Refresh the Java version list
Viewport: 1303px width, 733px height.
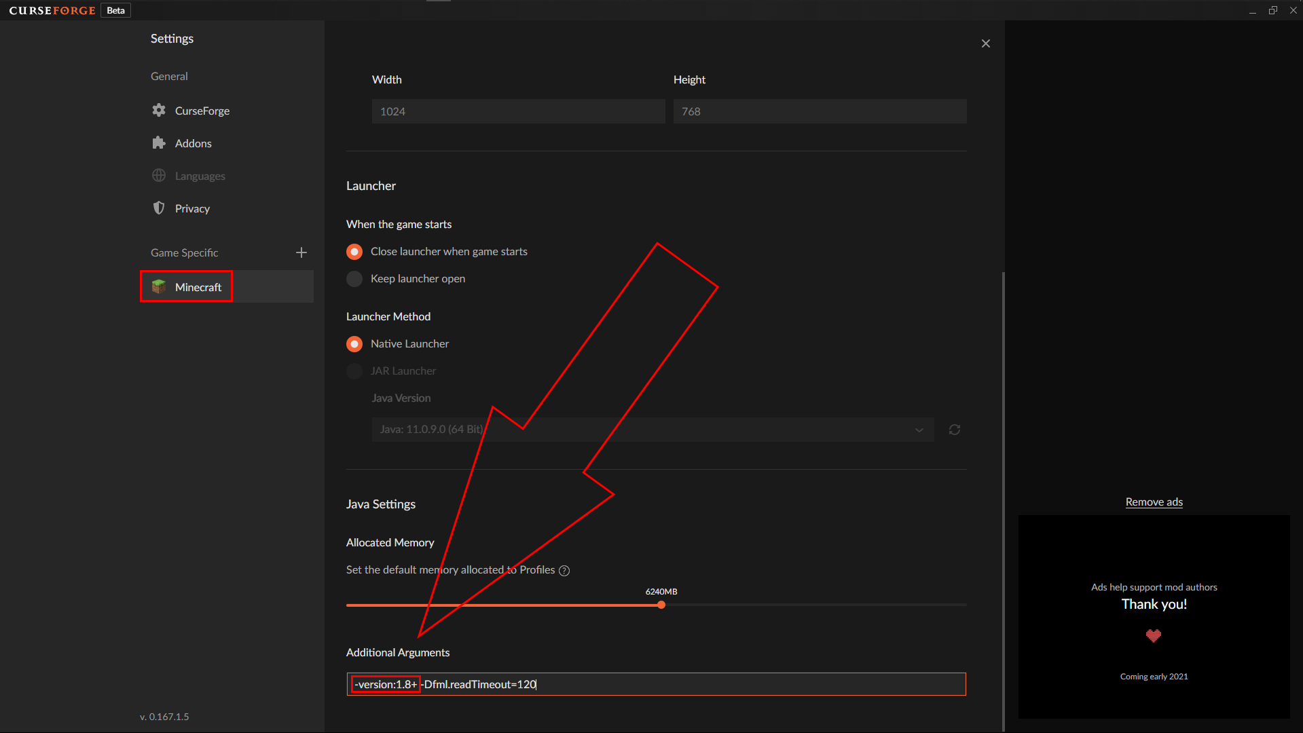(955, 430)
